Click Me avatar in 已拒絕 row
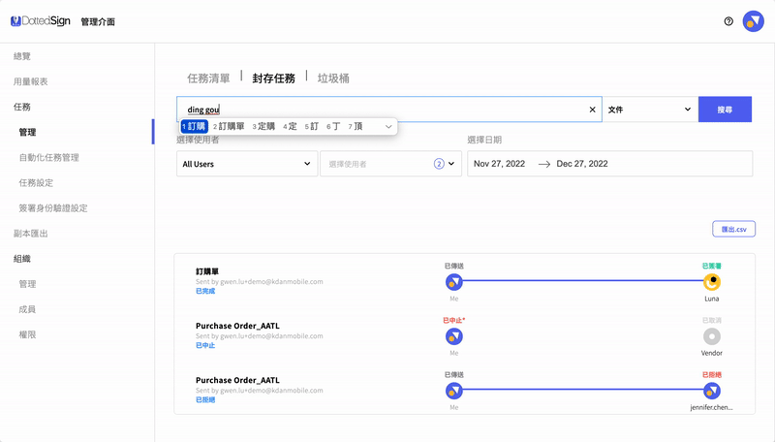The width and height of the screenshot is (775, 442). [x=454, y=391]
